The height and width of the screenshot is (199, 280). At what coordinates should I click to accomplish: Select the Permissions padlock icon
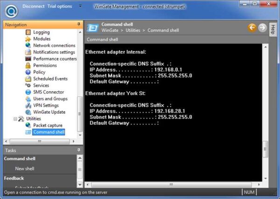tap(28, 65)
